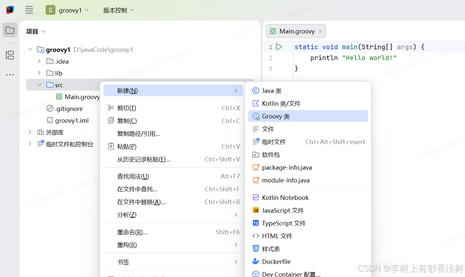Open the 项目 view dropdown
This screenshot has height=277, width=465.
click(x=36, y=32)
